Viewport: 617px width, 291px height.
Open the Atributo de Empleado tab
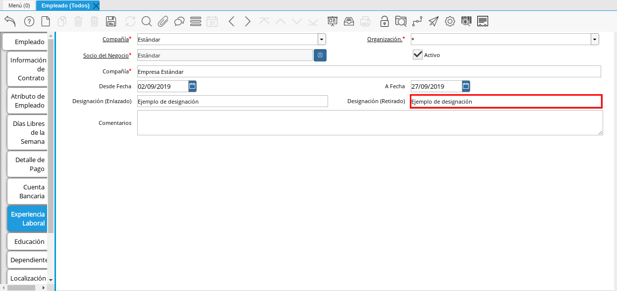[x=27, y=101]
